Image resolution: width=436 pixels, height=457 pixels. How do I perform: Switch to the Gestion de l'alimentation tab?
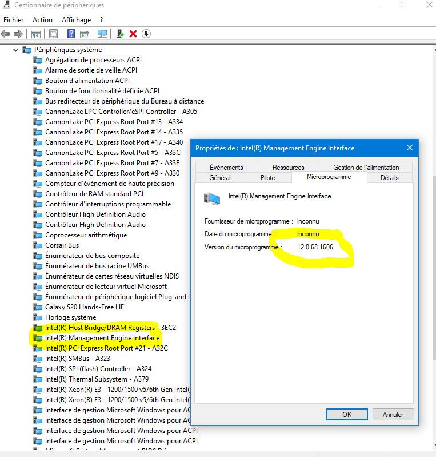366,168
